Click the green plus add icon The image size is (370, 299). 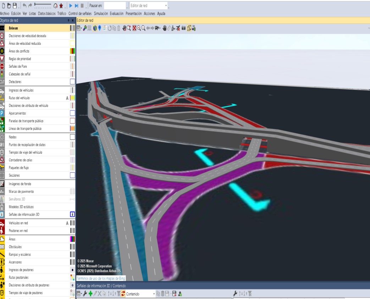pos(90,294)
